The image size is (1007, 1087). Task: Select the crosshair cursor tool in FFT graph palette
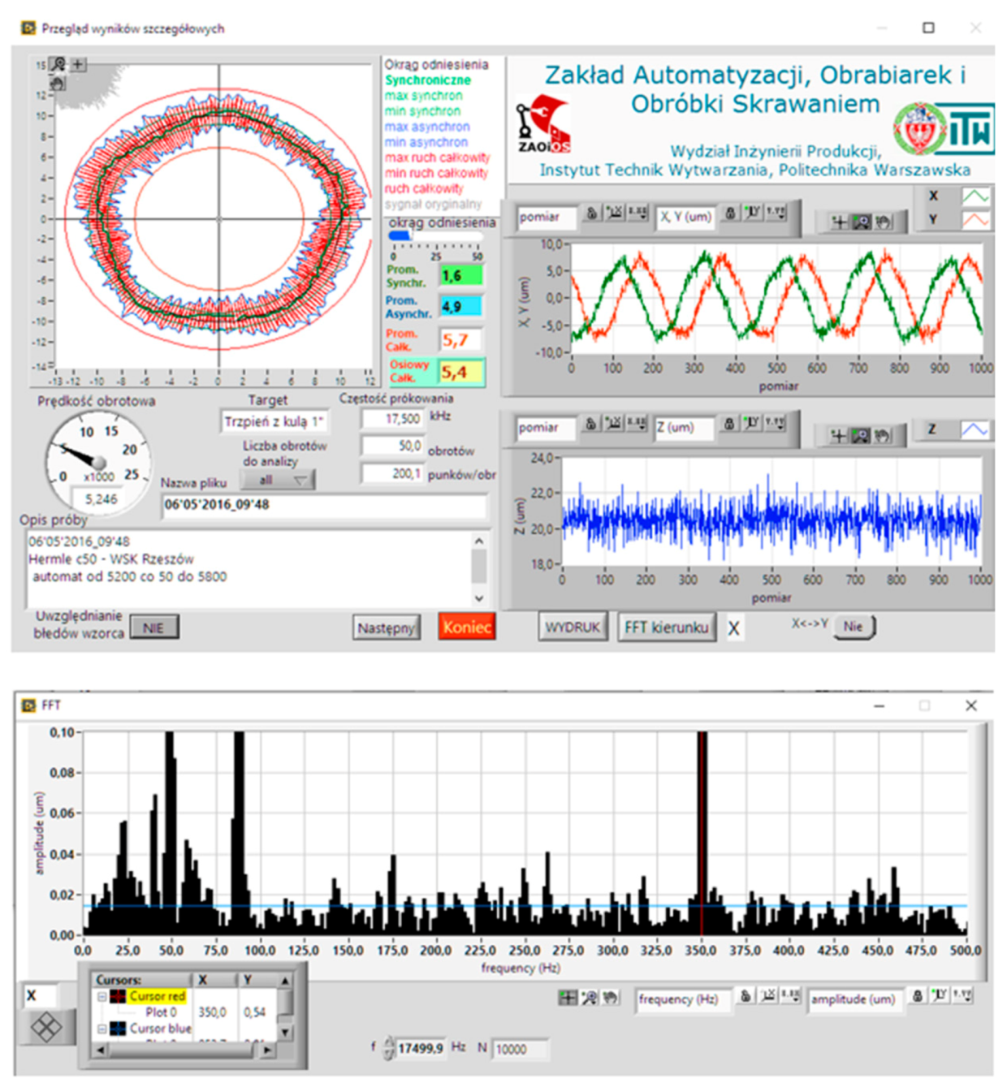(x=568, y=997)
